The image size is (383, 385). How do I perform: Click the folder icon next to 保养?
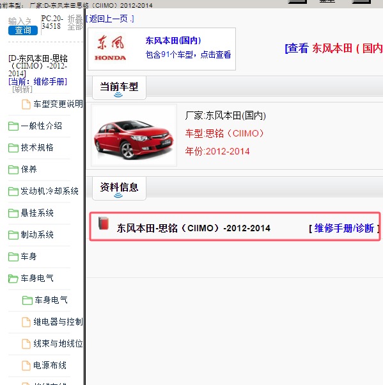[x=13, y=169]
